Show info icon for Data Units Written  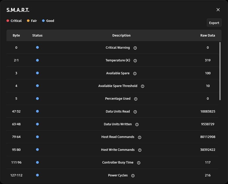point(137,124)
